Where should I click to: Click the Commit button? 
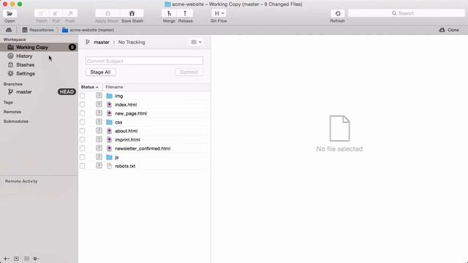point(189,72)
